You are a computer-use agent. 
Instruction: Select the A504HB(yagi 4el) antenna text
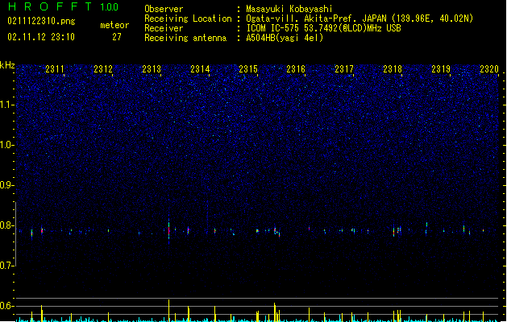click(285, 38)
